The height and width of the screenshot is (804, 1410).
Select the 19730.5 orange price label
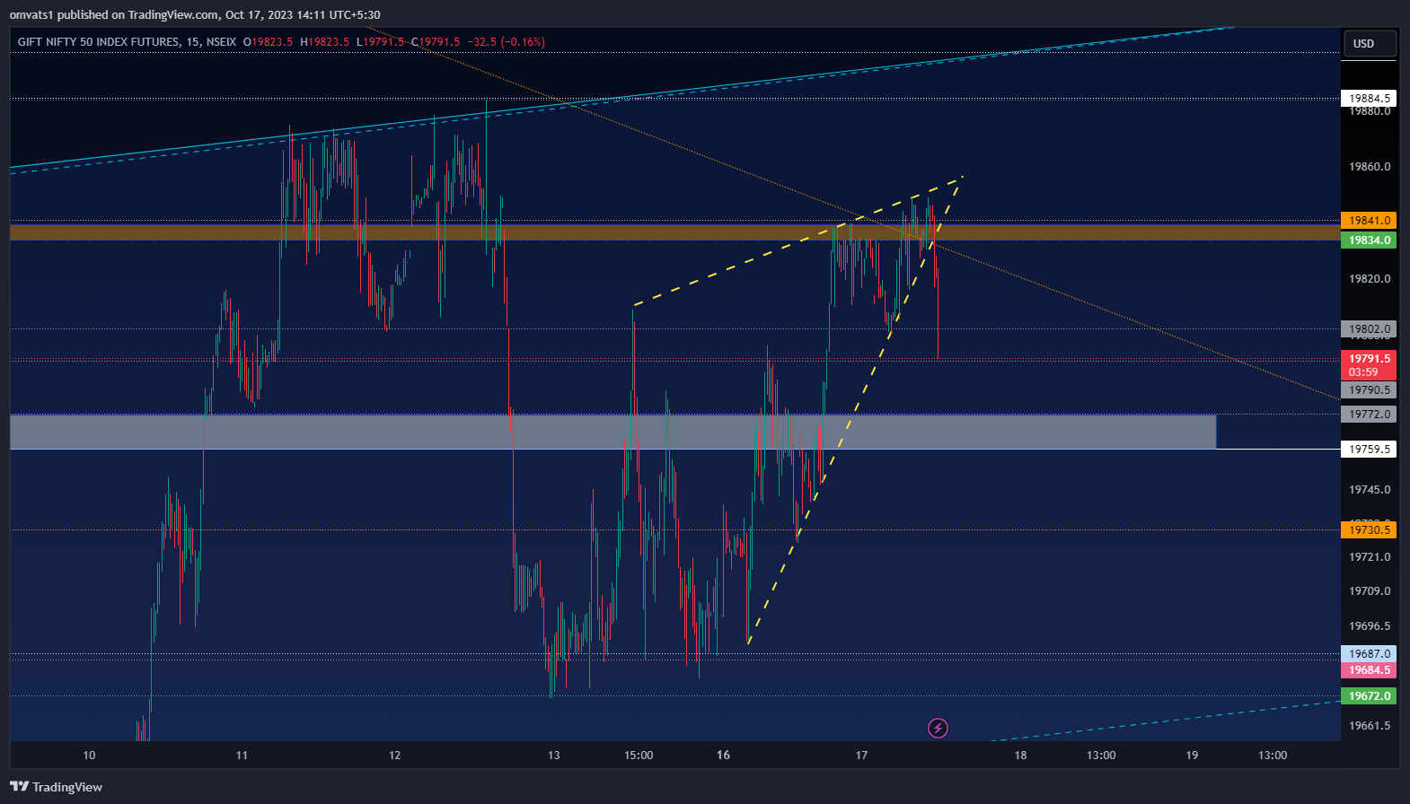(x=1369, y=530)
